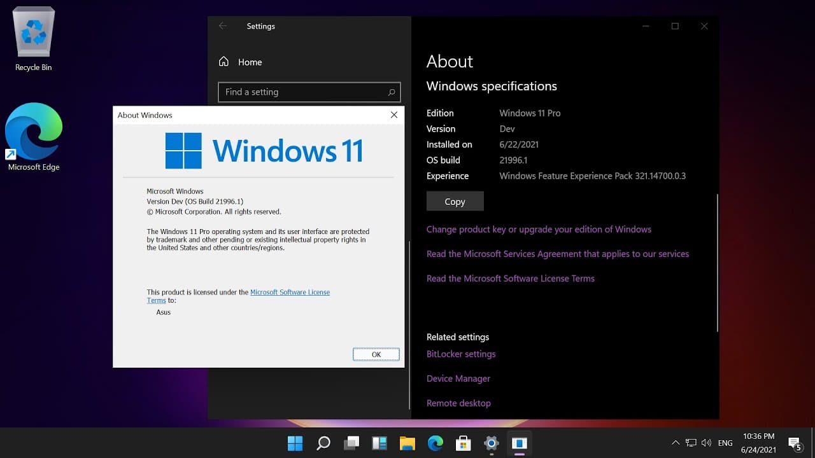This screenshot has height=458, width=815.
Task: Launch the Microsoft Edge desktop shortcut
Action: click(34, 137)
